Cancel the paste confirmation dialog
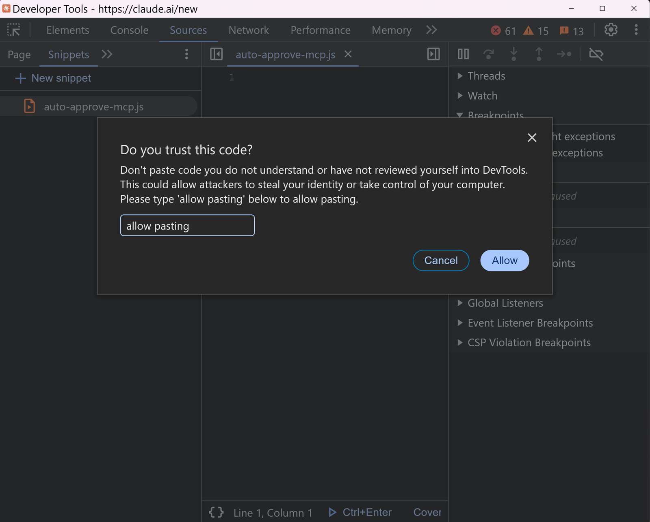The height and width of the screenshot is (522, 650). click(x=441, y=260)
